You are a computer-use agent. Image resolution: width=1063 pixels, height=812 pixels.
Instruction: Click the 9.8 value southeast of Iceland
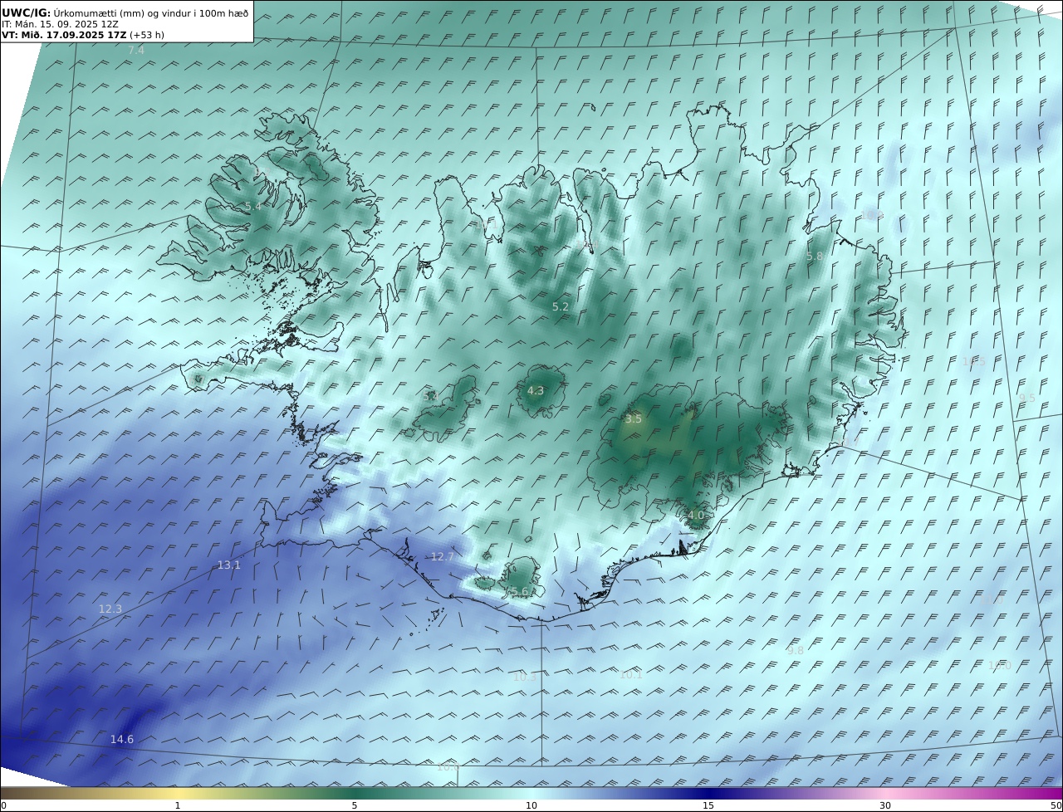coord(796,651)
